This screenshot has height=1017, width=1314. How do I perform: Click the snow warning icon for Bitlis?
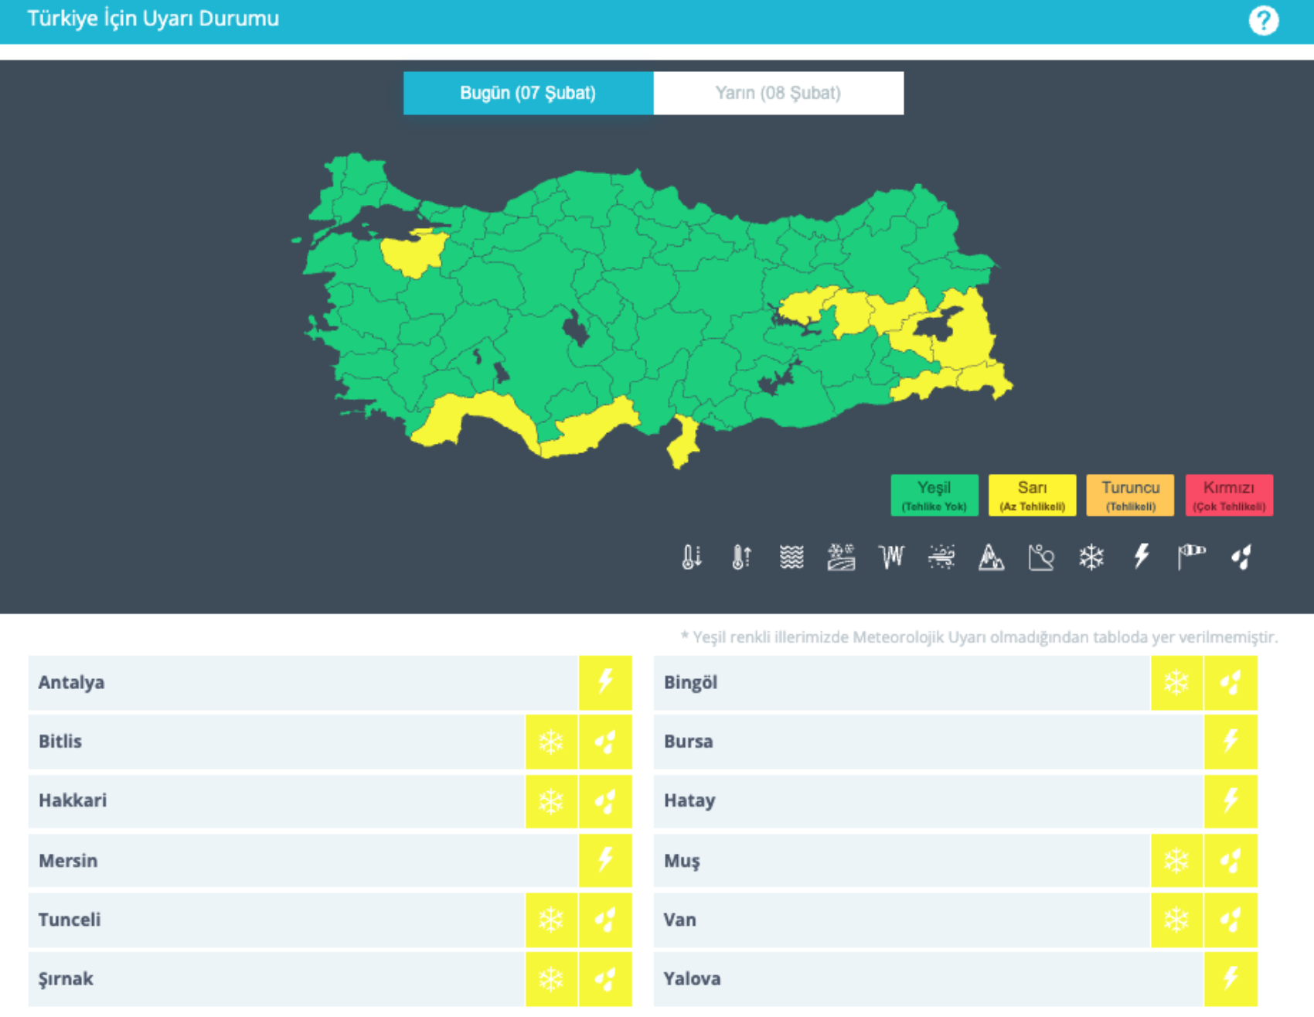pyautogui.click(x=551, y=742)
